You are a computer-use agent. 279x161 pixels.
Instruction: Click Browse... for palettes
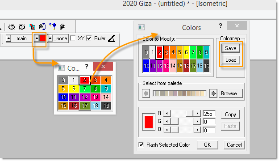click(231, 93)
